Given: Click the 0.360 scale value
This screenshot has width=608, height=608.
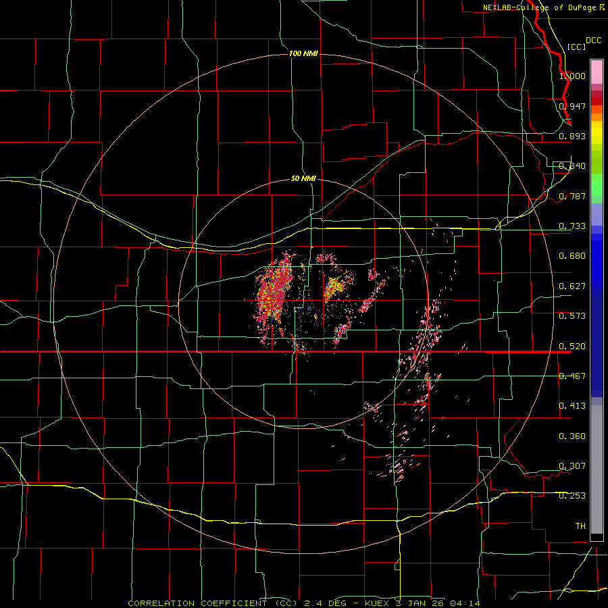Looking at the screenshot, I should tap(572, 436).
